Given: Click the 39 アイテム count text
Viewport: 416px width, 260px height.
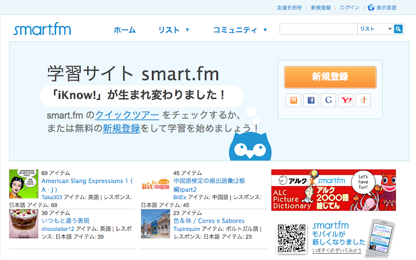Looking at the screenshot, I should pyautogui.click(x=56, y=213).
